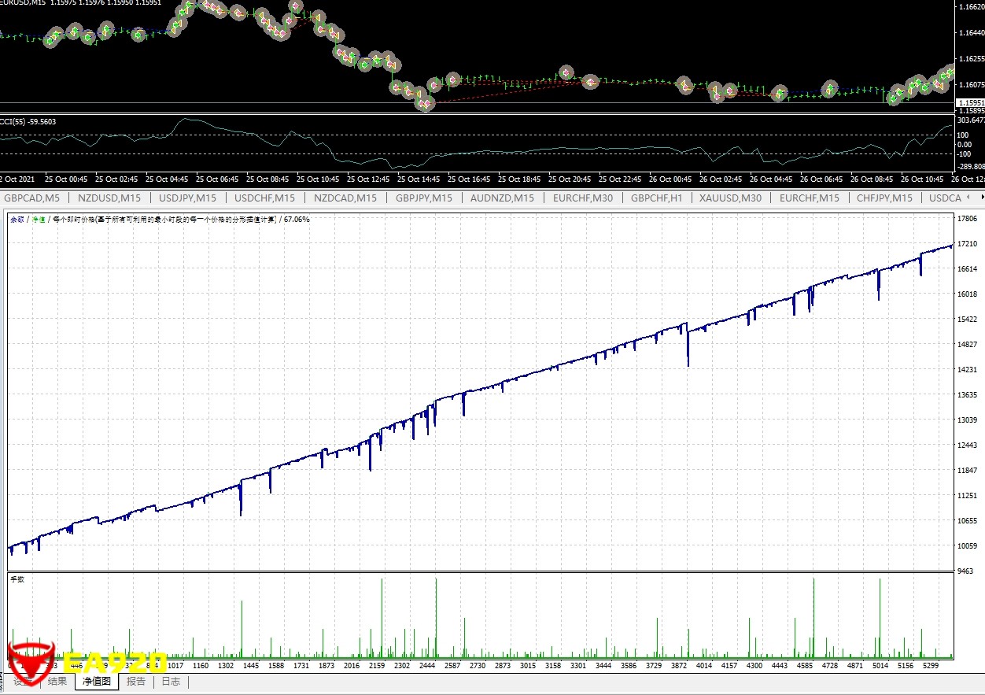Open the XAUUSD,M30 chart tab
985x695 pixels.
pyautogui.click(x=731, y=198)
